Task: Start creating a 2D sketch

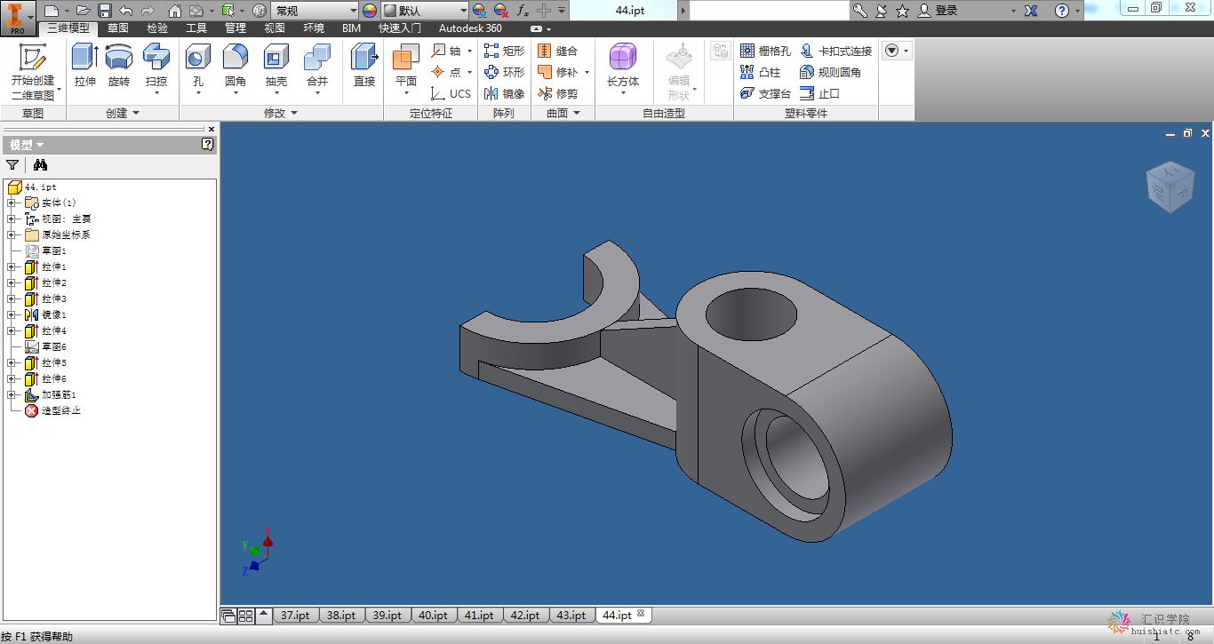Action: (33, 71)
